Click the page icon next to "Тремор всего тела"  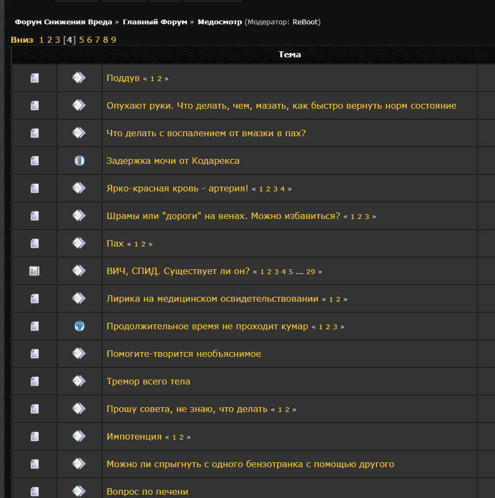pyautogui.click(x=34, y=381)
